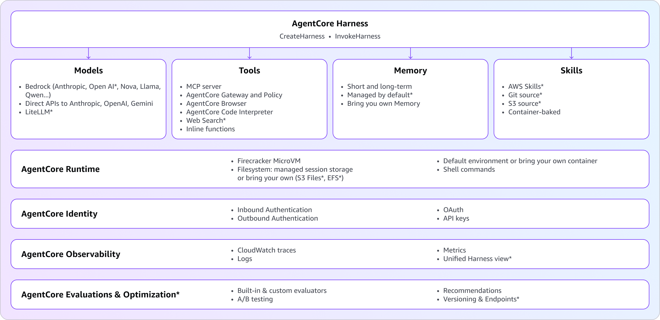Click the Models box heading
The width and height of the screenshot is (660, 320).
coord(89,70)
